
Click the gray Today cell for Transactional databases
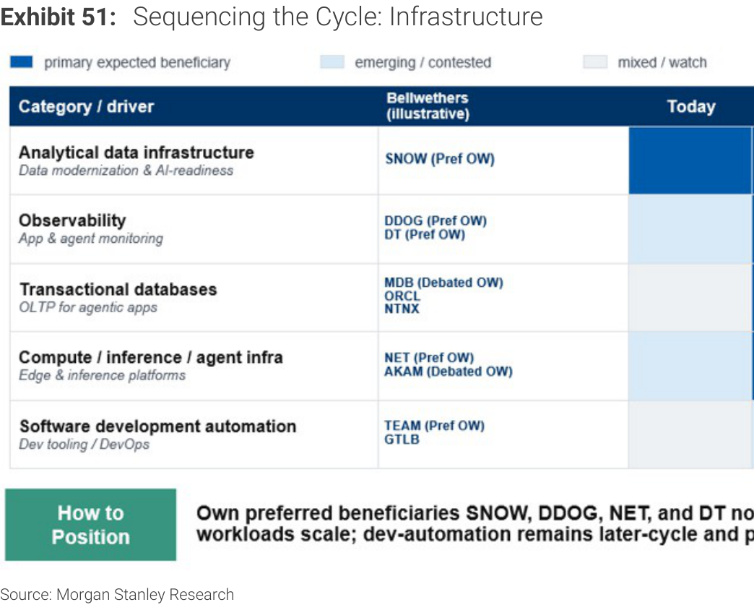tap(690, 298)
